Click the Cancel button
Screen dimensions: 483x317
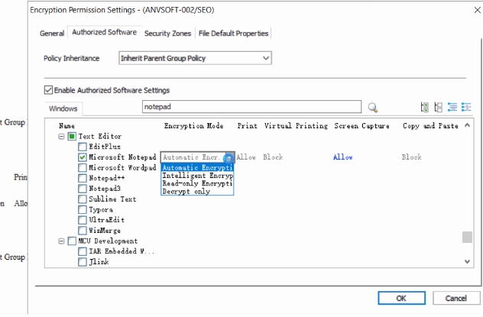(456, 298)
